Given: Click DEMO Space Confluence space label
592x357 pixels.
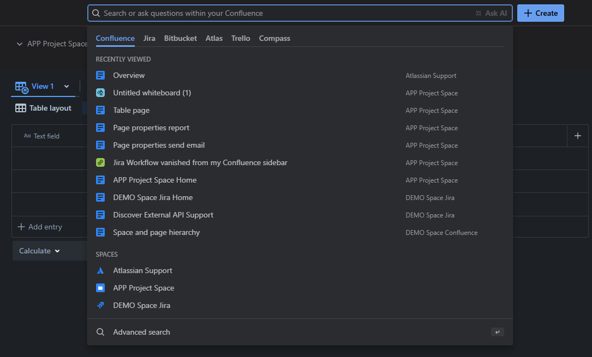Looking at the screenshot, I should (441, 233).
